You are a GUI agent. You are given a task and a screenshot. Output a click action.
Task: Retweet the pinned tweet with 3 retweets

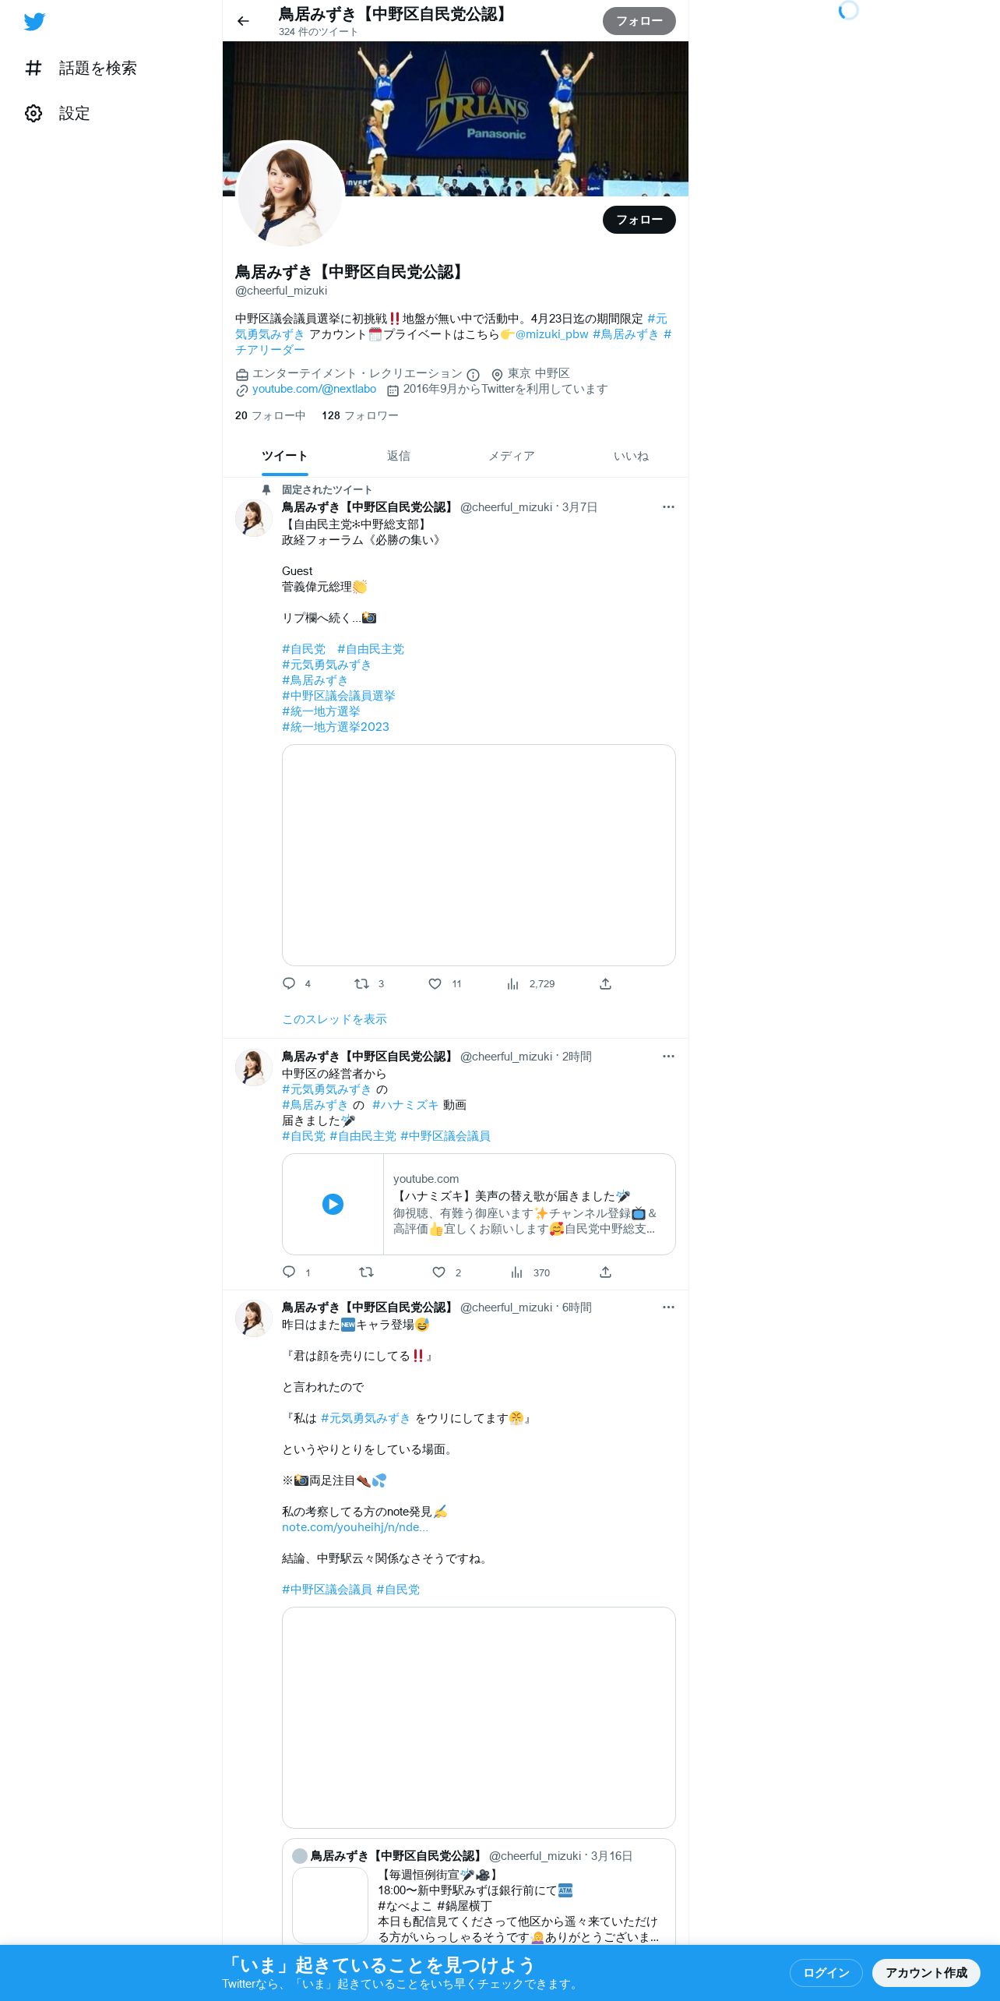[x=361, y=983]
